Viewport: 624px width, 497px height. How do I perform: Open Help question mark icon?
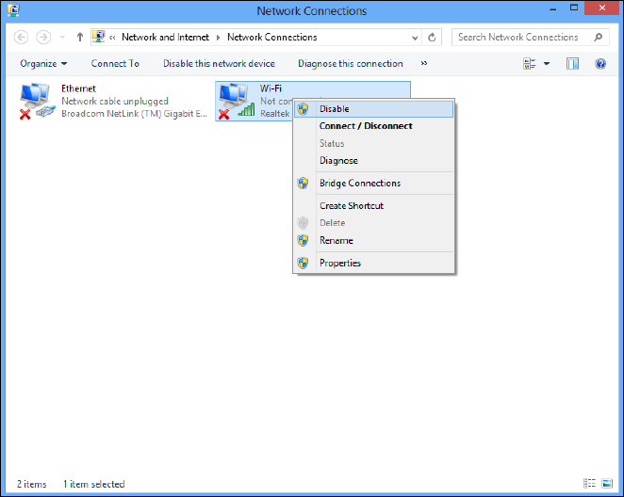click(x=600, y=64)
